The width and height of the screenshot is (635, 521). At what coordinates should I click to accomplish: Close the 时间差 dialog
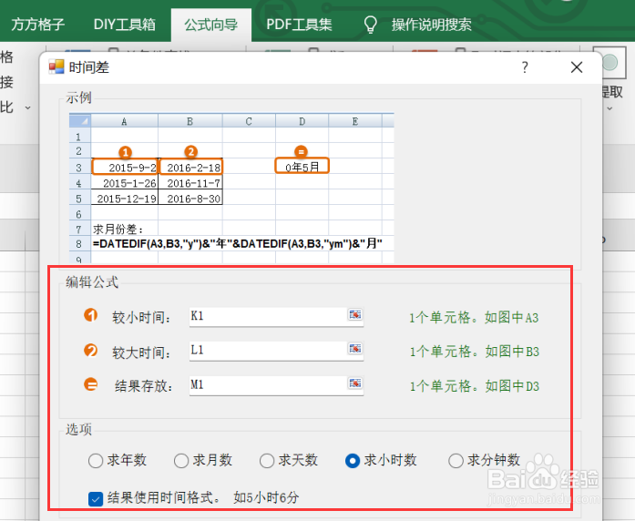(577, 67)
